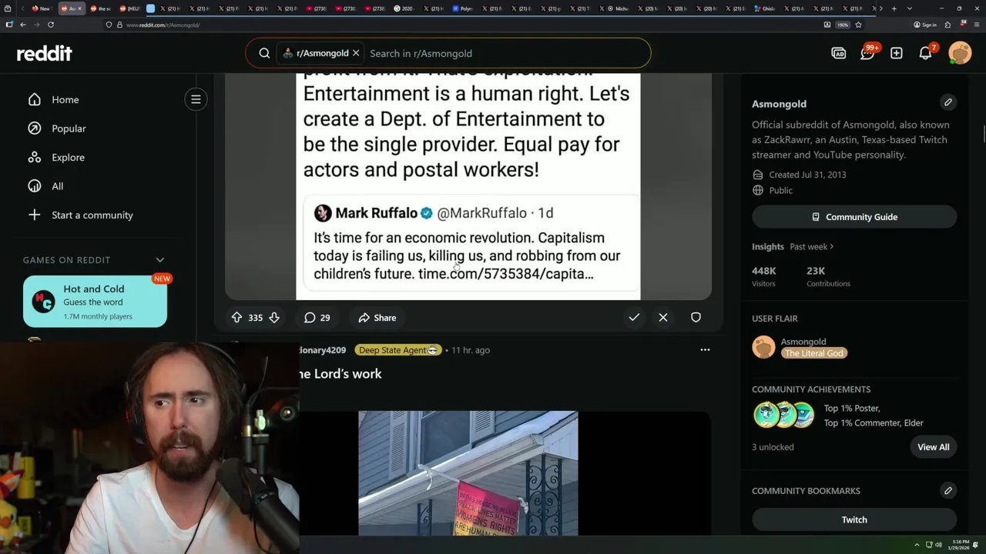Image resolution: width=986 pixels, height=554 pixels.
Task: Click the taskbar clock
Action: pyautogui.click(x=960, y=545)
